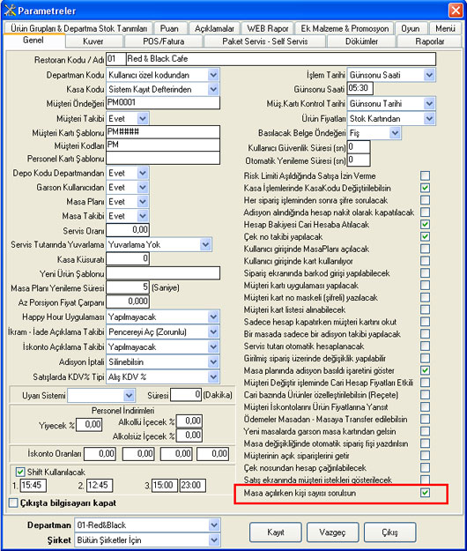Expand Müş.Kartı Kontrol Tarihi dropdown
This screenshot has width=467, height=551.
coord(429,104)
